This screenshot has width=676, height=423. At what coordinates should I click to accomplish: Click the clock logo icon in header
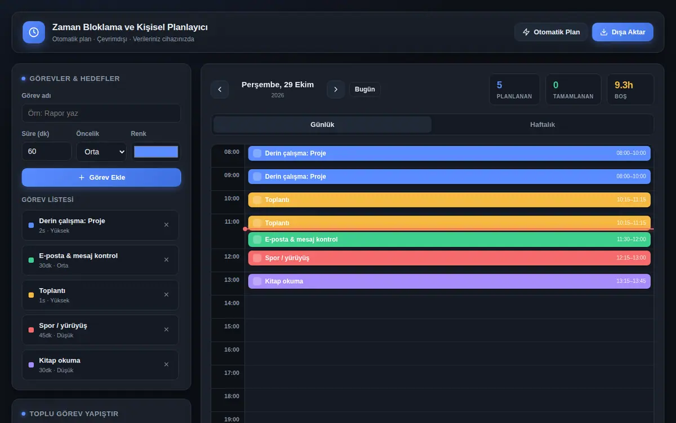tap(34, 32)
